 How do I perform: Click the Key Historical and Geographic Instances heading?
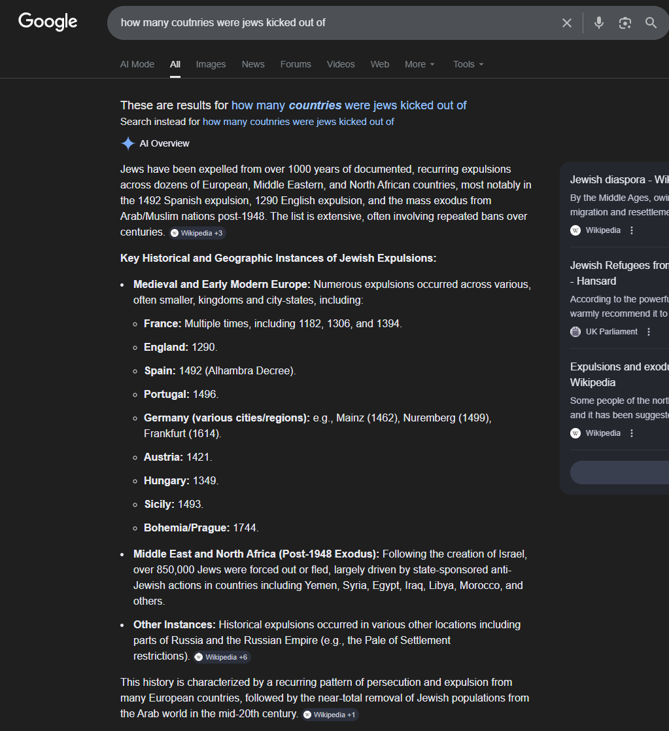278,259
